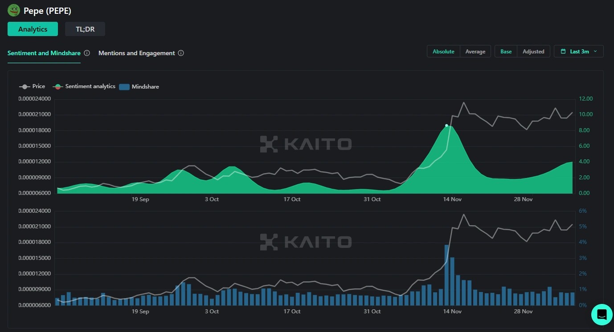Image resolution: width=614 pixels, height=332 pixels.
Task: Click the Price legend line icon
Action: tap(25, 86)
